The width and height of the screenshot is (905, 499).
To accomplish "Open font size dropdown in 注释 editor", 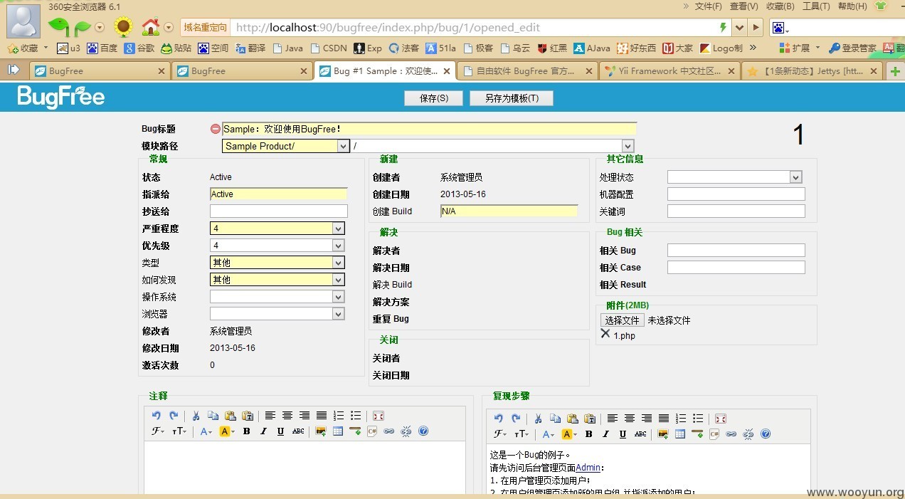I will (x=179, y=431).
